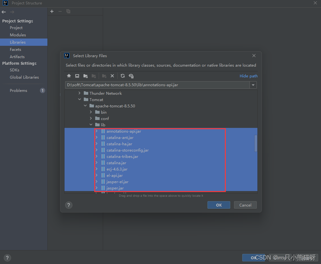Screen dimensions: 321x264
Task: Open help in the Project Structure window
Action: tap(7, 258)
